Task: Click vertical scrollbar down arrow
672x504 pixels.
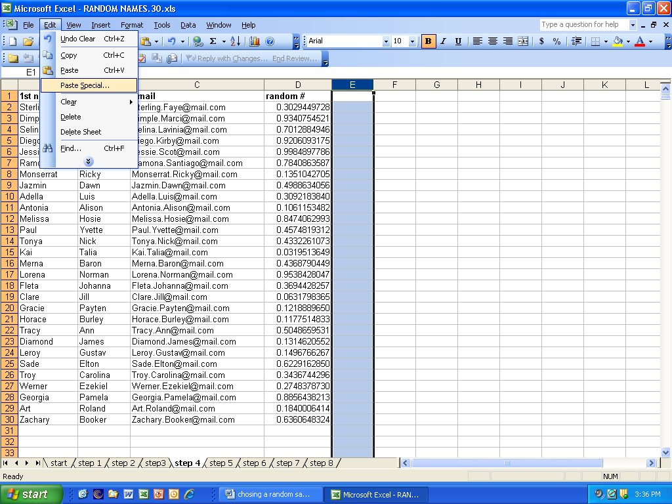Action: click(x=665, y=451)
